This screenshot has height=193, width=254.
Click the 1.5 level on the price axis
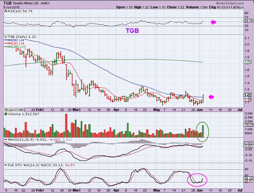(247, 76)
